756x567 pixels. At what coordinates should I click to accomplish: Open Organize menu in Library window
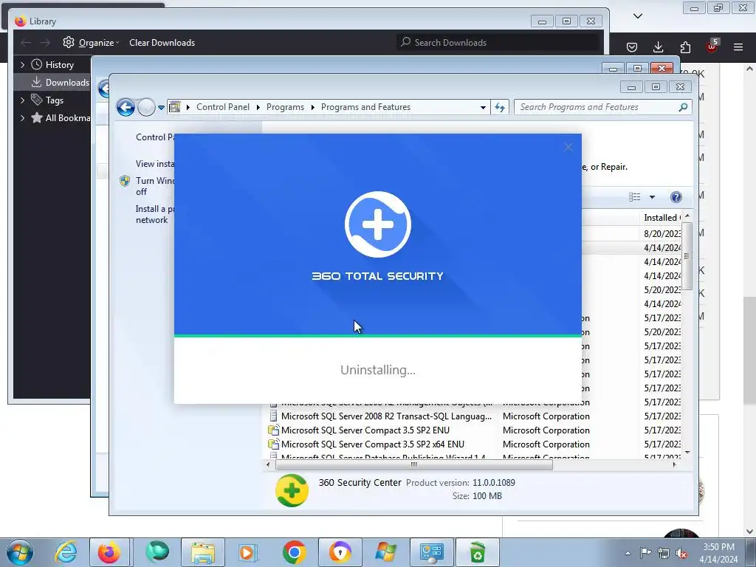(91, 42)
